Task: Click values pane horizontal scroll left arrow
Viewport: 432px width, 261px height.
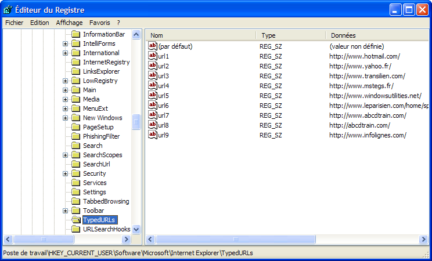Action: coord(150,239)
